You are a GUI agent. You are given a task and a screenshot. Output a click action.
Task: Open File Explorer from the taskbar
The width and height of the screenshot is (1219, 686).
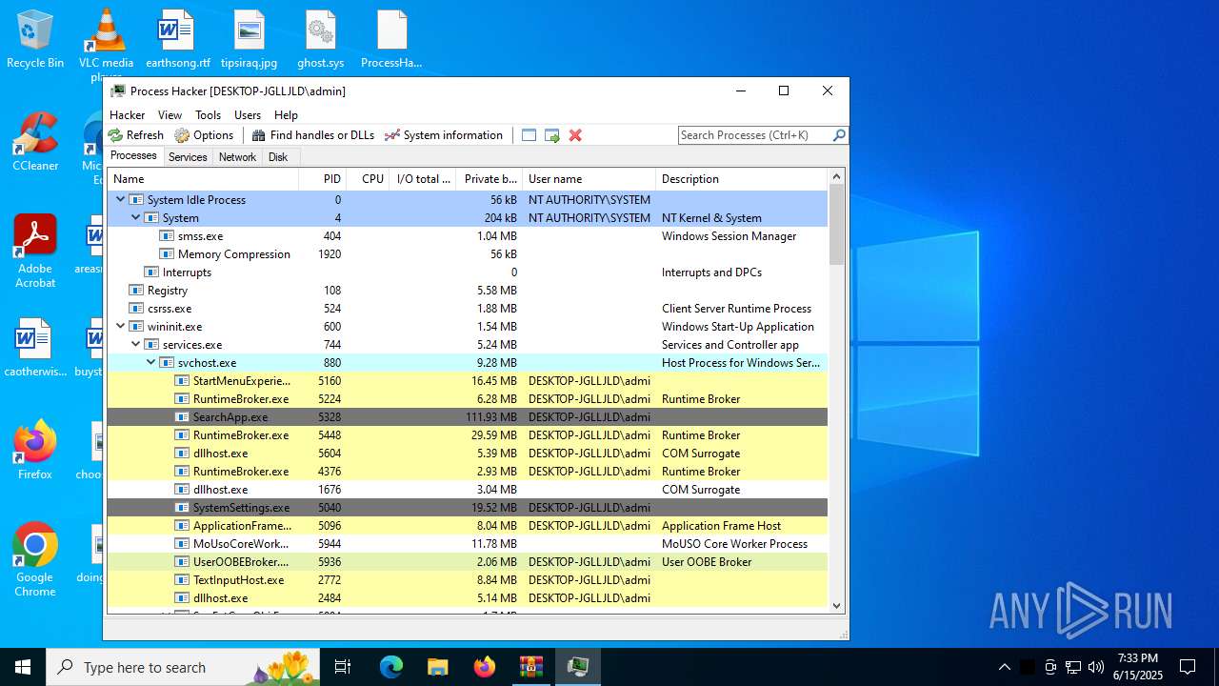[437, 667]
